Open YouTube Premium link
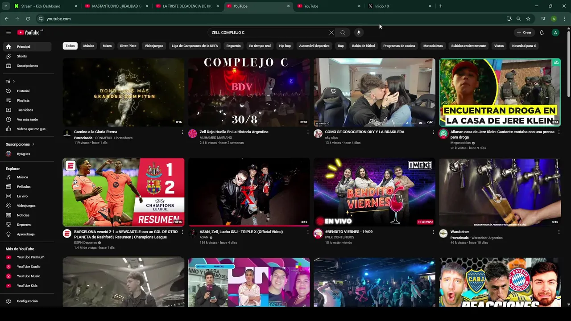This screenshot has height=321, width=571. [27, 257]
